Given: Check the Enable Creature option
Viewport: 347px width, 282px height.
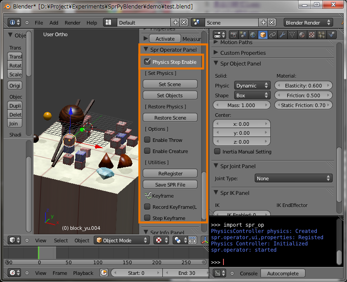Looking at the screenshot, I should 147,151.
